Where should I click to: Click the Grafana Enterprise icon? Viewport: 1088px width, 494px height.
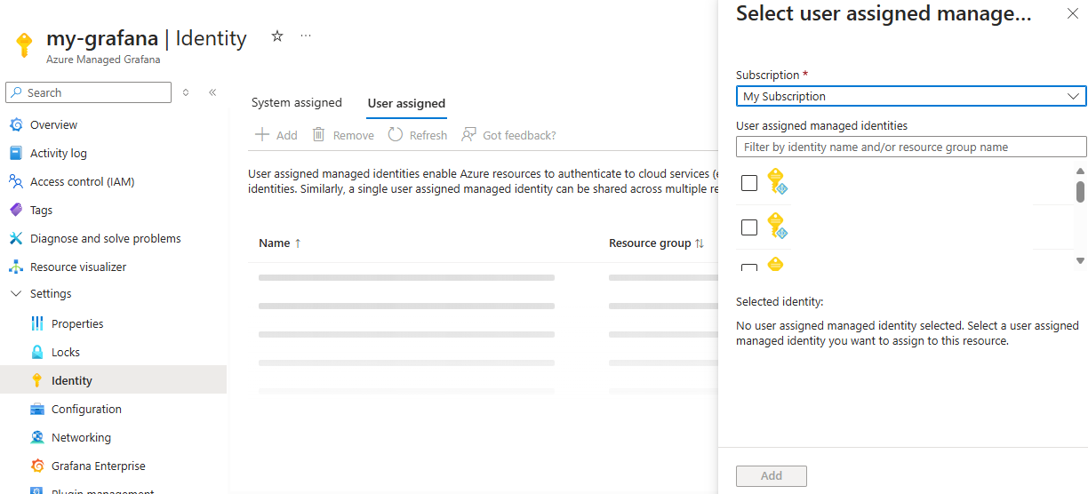pos(37,466)
